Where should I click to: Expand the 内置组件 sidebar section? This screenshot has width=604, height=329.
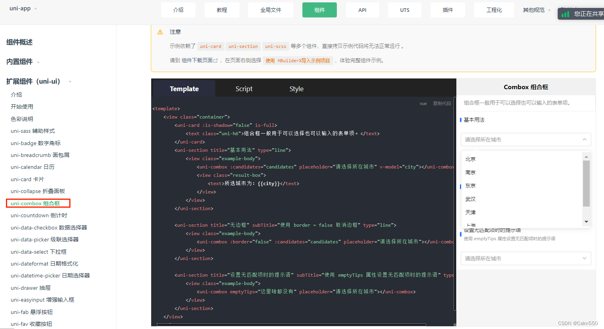click(20, 61)
